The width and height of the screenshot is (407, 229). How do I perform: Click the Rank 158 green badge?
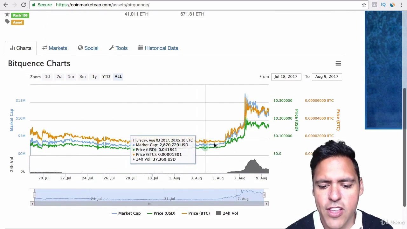tap(20, 15)
